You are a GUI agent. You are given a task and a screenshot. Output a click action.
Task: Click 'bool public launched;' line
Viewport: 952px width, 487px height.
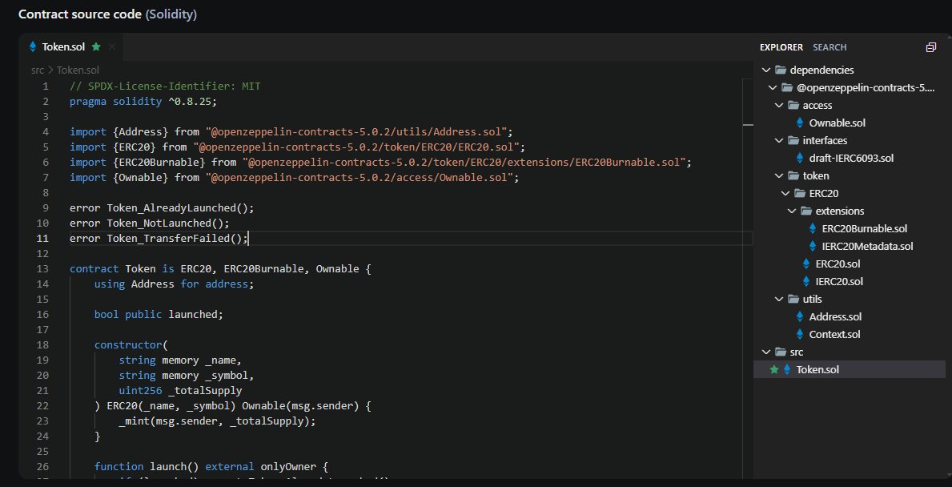pos(159,315)
